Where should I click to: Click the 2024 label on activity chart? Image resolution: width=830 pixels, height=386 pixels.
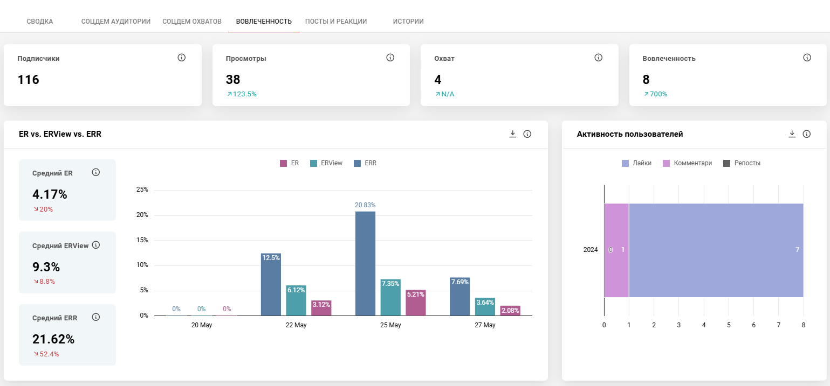click(591, 250)
